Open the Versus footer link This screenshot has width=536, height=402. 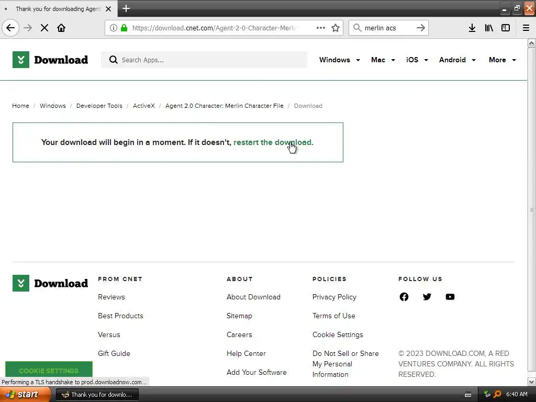coord(109,334)
